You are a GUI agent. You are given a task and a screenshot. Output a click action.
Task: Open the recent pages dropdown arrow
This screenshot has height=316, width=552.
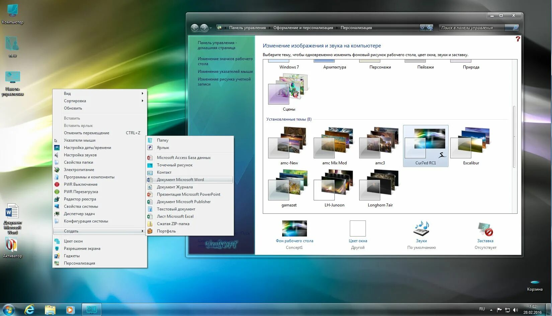(211, 28)
